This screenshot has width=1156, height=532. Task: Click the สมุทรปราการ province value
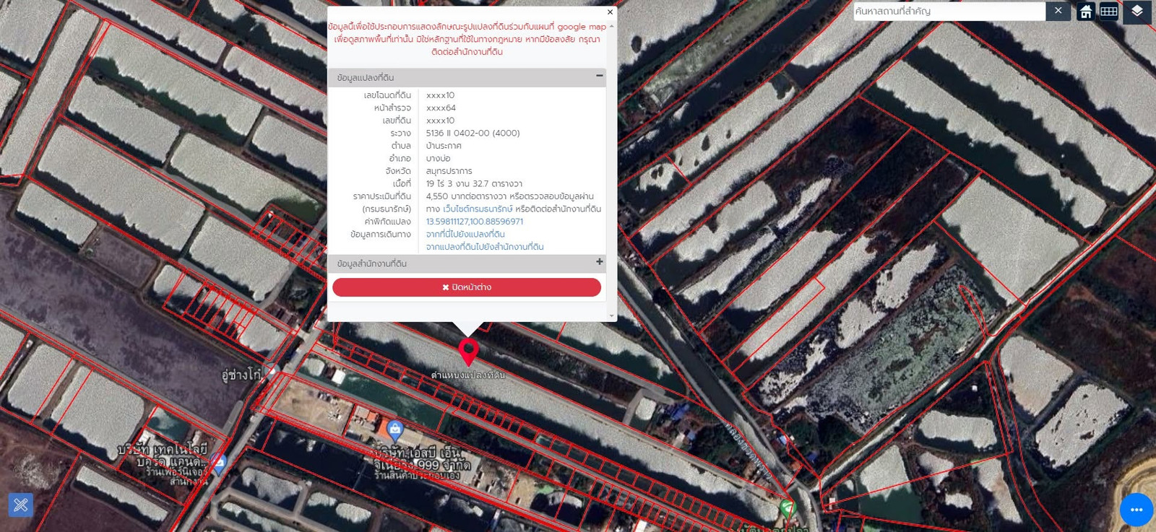click(x=449, y=171)
